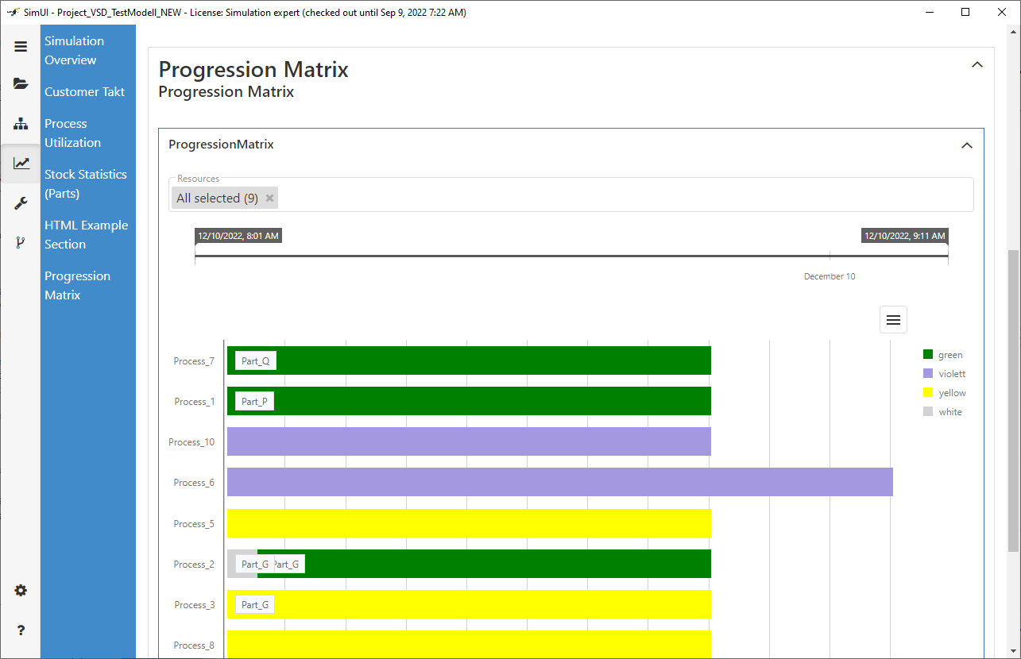The image size is (1021, 659).
Task: Click the yellow color swatch in the legend
Action: click(x=927, y=392)
